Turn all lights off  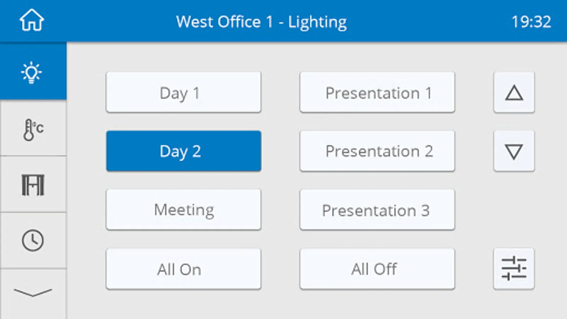pos(377,269)
